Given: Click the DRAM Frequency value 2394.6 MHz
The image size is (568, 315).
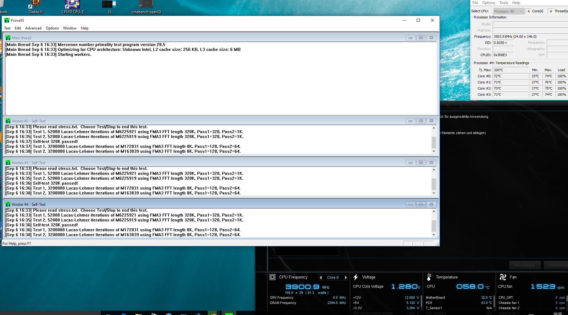Looking at the screenshot, I should point(337,303).
